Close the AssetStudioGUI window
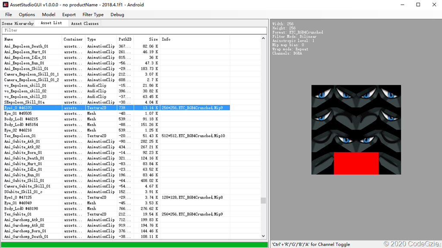Screen dimensions: 442x248 point(434,5)
